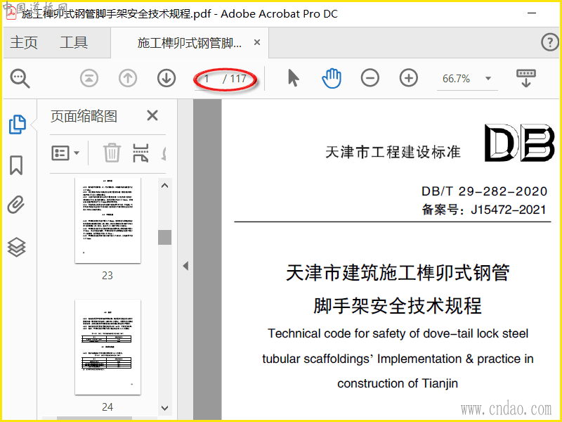
Task: Open page thumbnails panel icon
Action: pos(17,124)
